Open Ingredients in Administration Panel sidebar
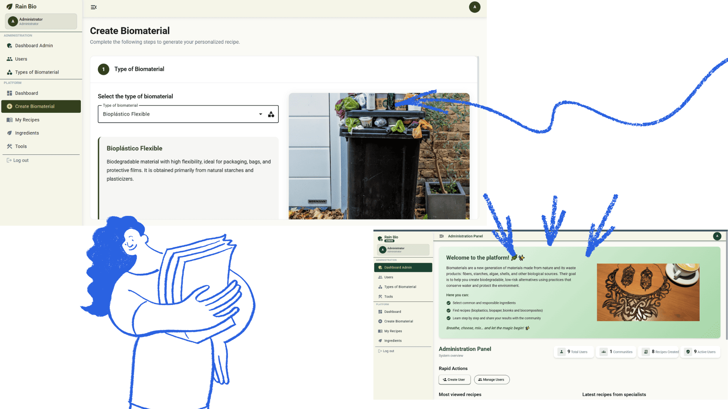Image resolution: width=728 pixels, height=409 pixels. tap(403, 341)
